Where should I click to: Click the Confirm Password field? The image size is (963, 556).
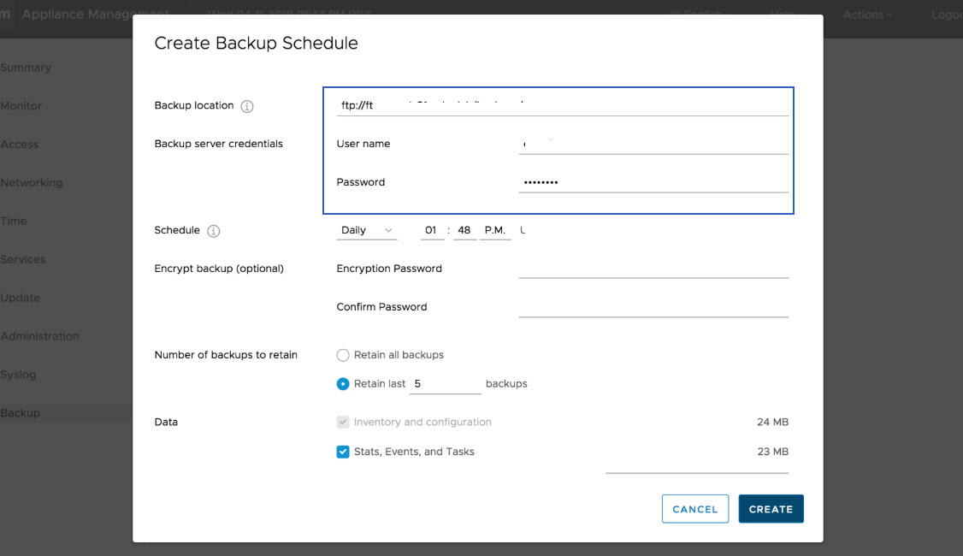[653, 306]
